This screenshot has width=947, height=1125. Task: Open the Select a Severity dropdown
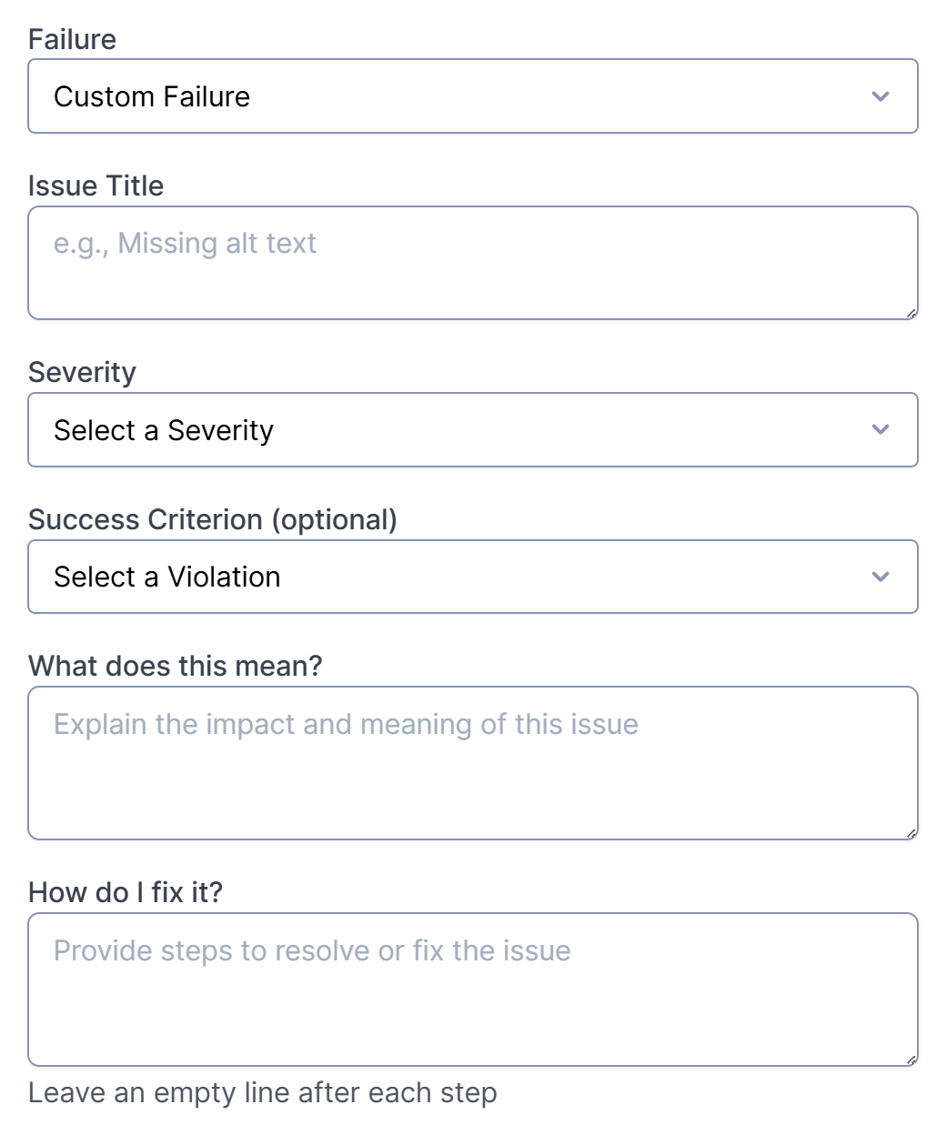pos(473,429)
